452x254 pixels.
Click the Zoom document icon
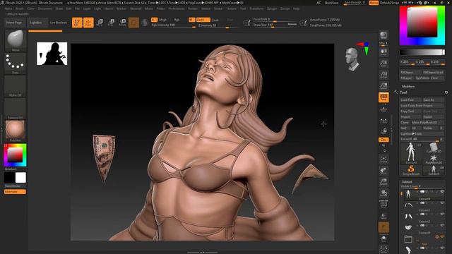tap(383, 64)
